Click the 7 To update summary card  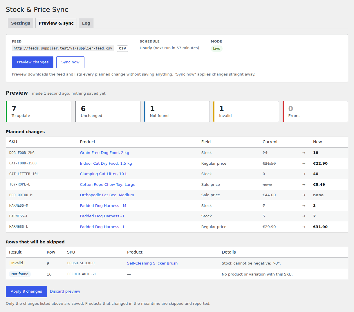click(x=39, y=111)
